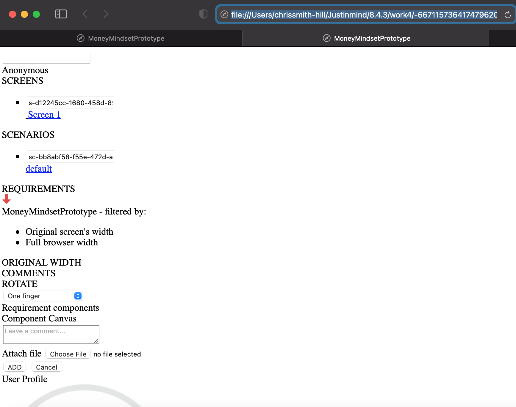Click the red down arrow under REQUIREMENTS
The image size is (516, 407).
pos(7,199)
